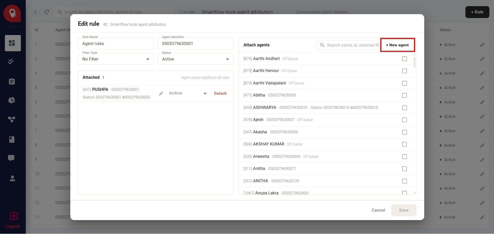Image resolution: width=494 pixels, height=234 pixels.
Task: Check the box for Anitha 0505379630071
Action: tap(404, 169)
